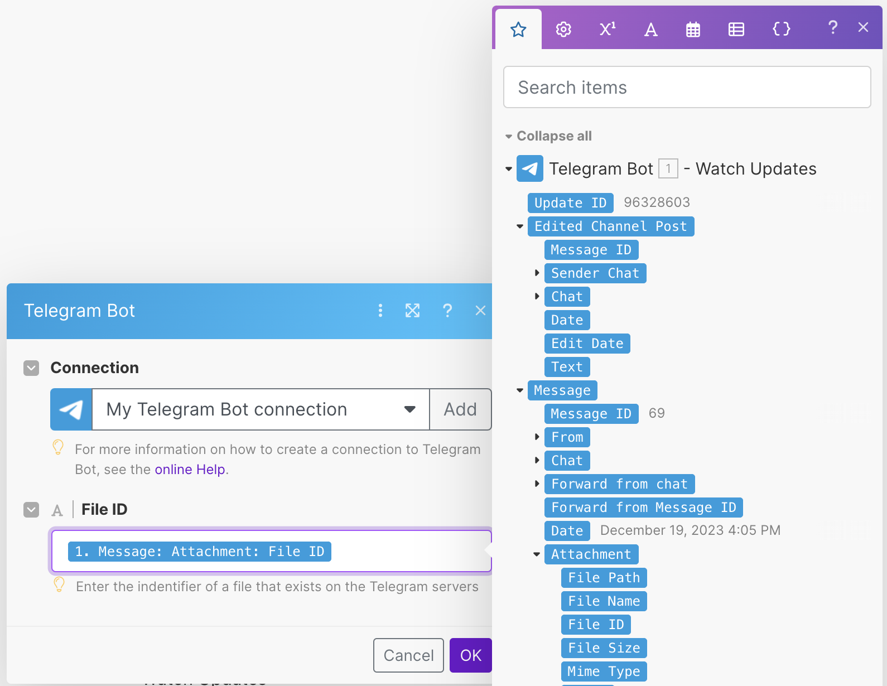Select the Edit Date pill
The image size is (887, 686).
(x=587, y=344)
